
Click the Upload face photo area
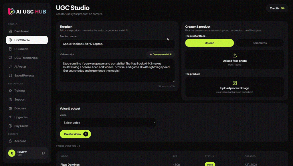tap(235, 60)
